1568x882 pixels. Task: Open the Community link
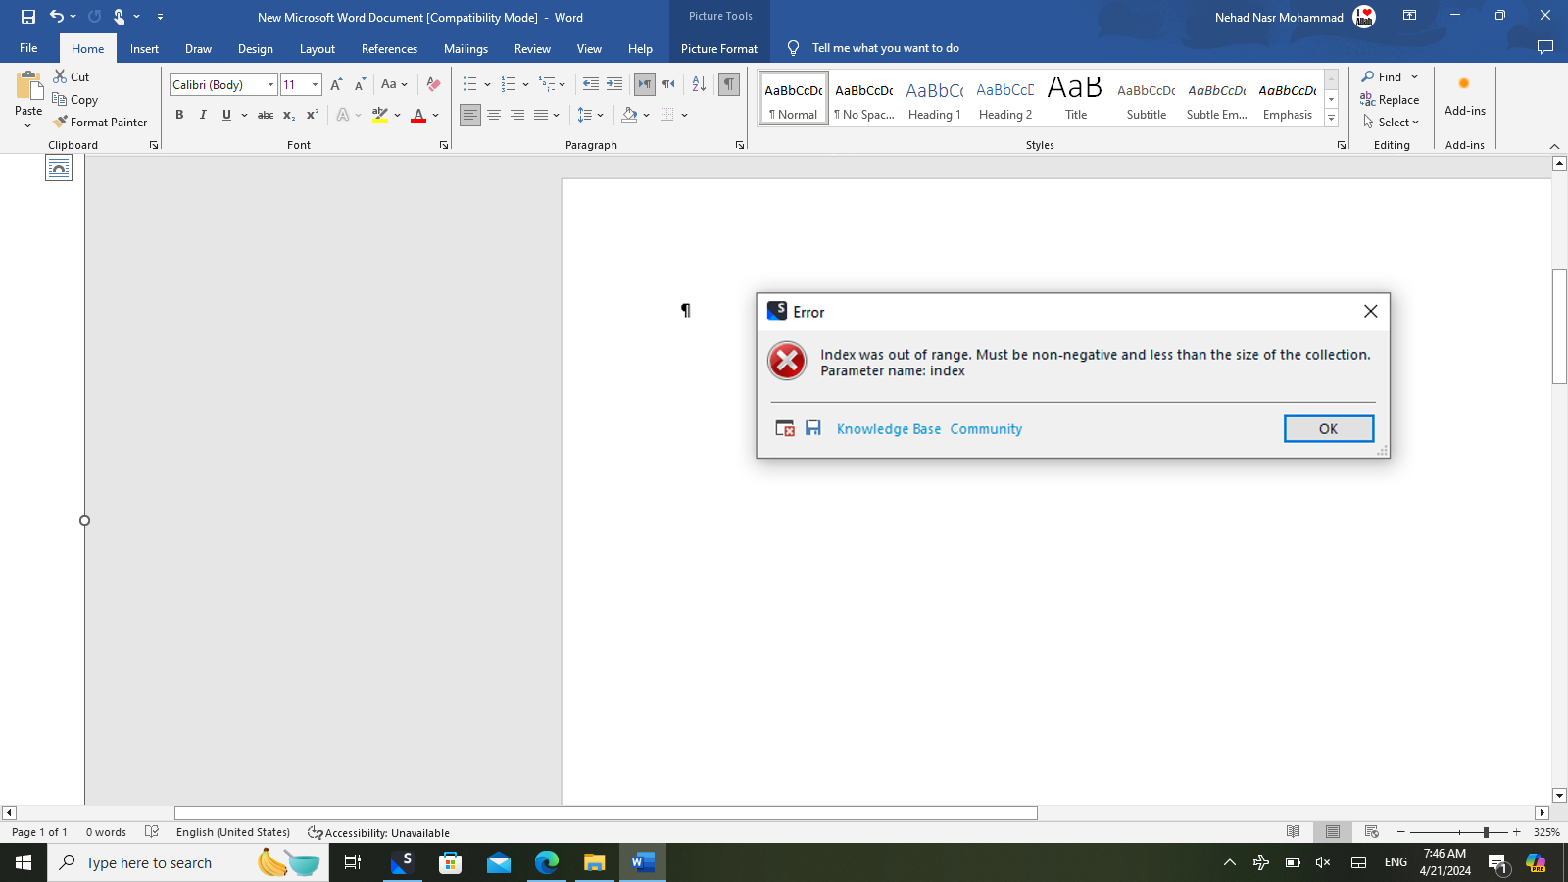[x=986, y=429]
